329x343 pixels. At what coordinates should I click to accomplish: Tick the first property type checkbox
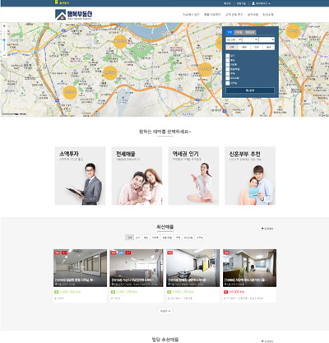click(228, 55)
